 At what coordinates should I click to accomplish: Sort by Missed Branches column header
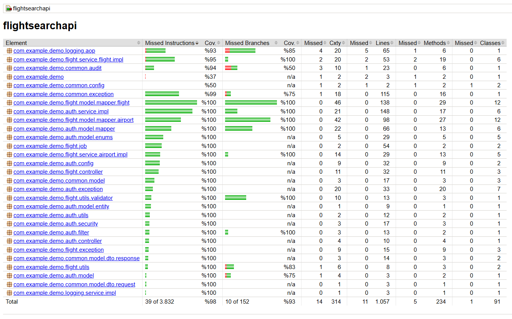250,43
